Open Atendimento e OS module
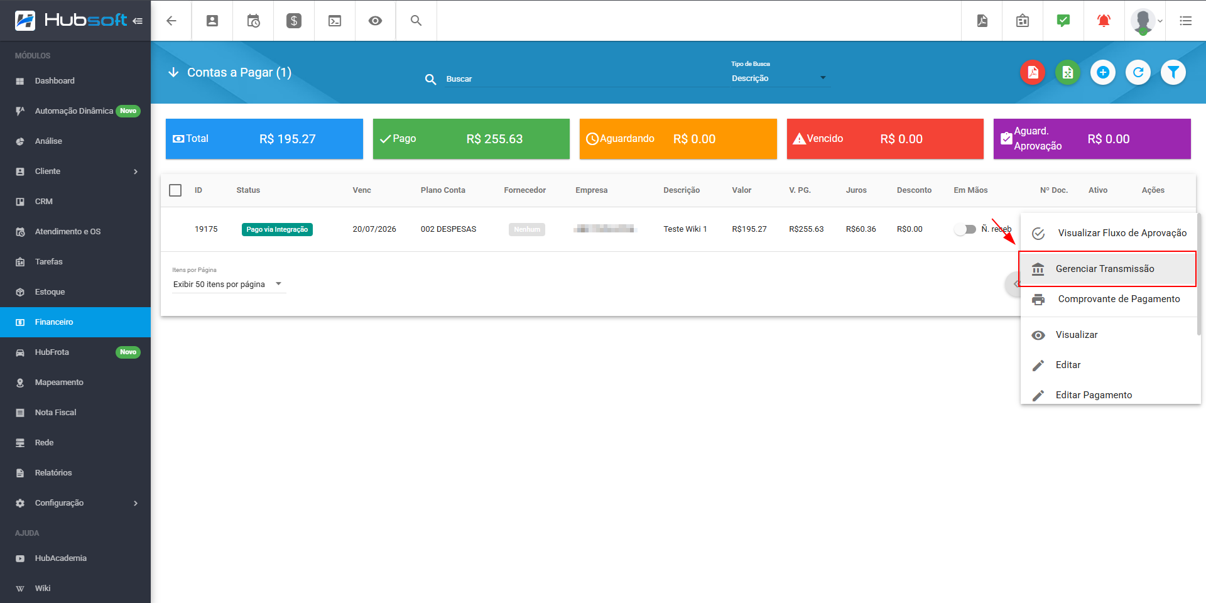Image resolution: width=1206 pixels, height=603 pixels. coord(75,232)
